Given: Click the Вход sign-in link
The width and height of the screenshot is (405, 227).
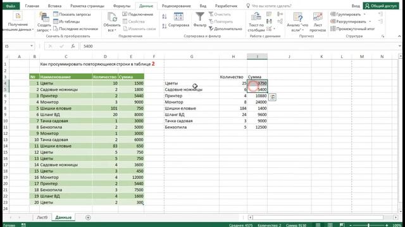Looking at the screenshot, I should point(356,6).
